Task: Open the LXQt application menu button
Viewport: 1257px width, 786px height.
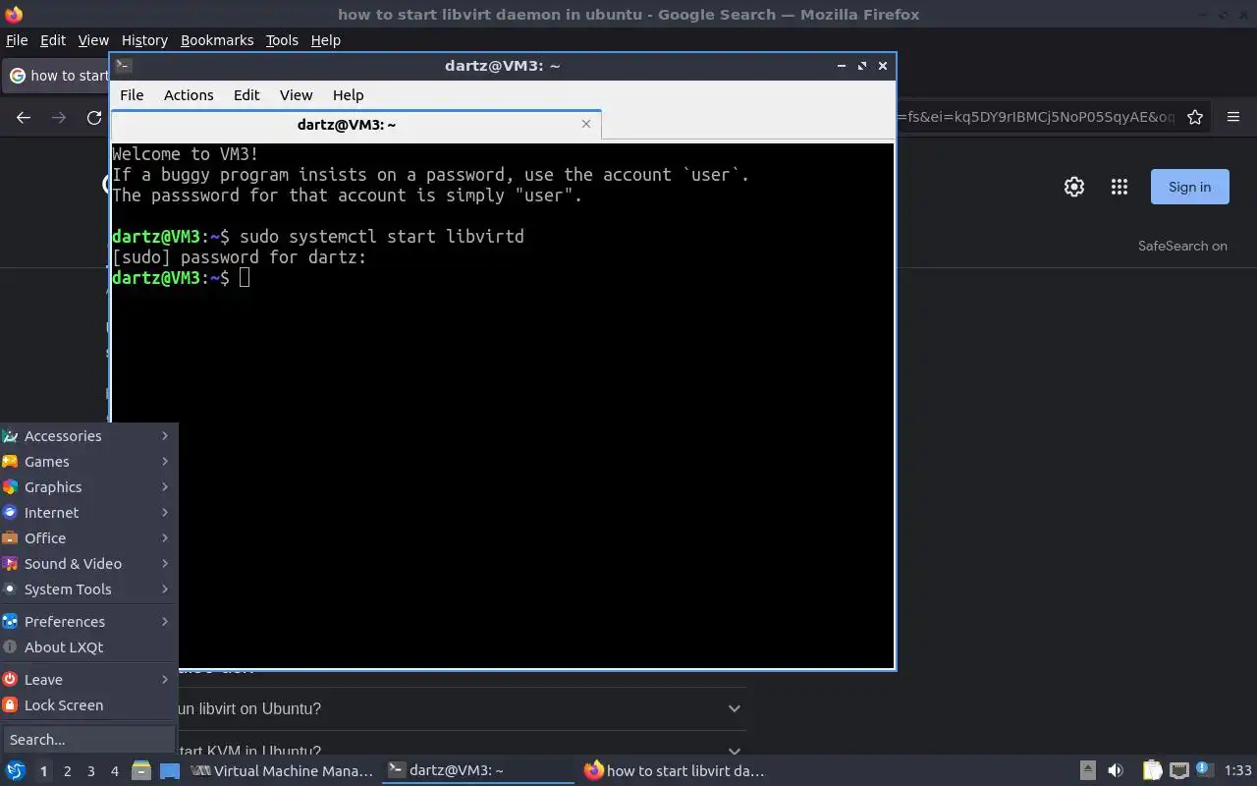Action: coord(15,771)
